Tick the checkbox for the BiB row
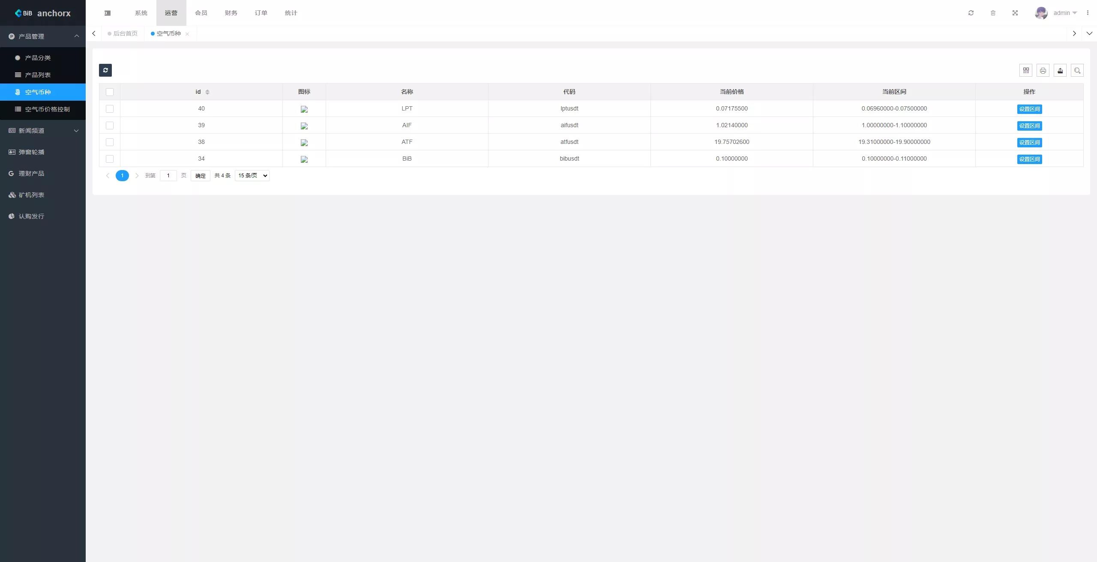Viewport: 1097px width, 562px height. click(x=110, y=159)
